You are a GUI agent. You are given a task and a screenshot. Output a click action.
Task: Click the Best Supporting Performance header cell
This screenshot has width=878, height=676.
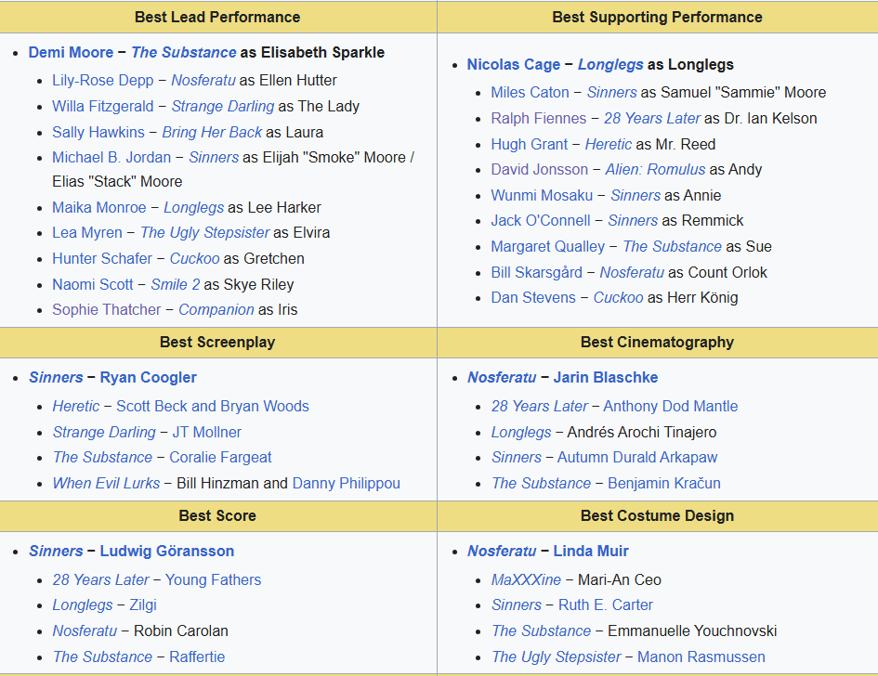(x=658, y=18)
